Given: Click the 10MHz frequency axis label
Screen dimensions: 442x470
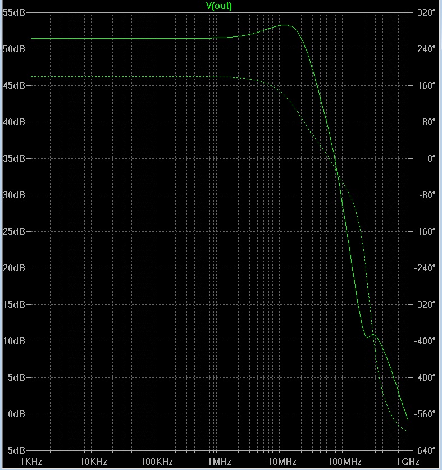Looking at the screenshot, I should [282, 462].
